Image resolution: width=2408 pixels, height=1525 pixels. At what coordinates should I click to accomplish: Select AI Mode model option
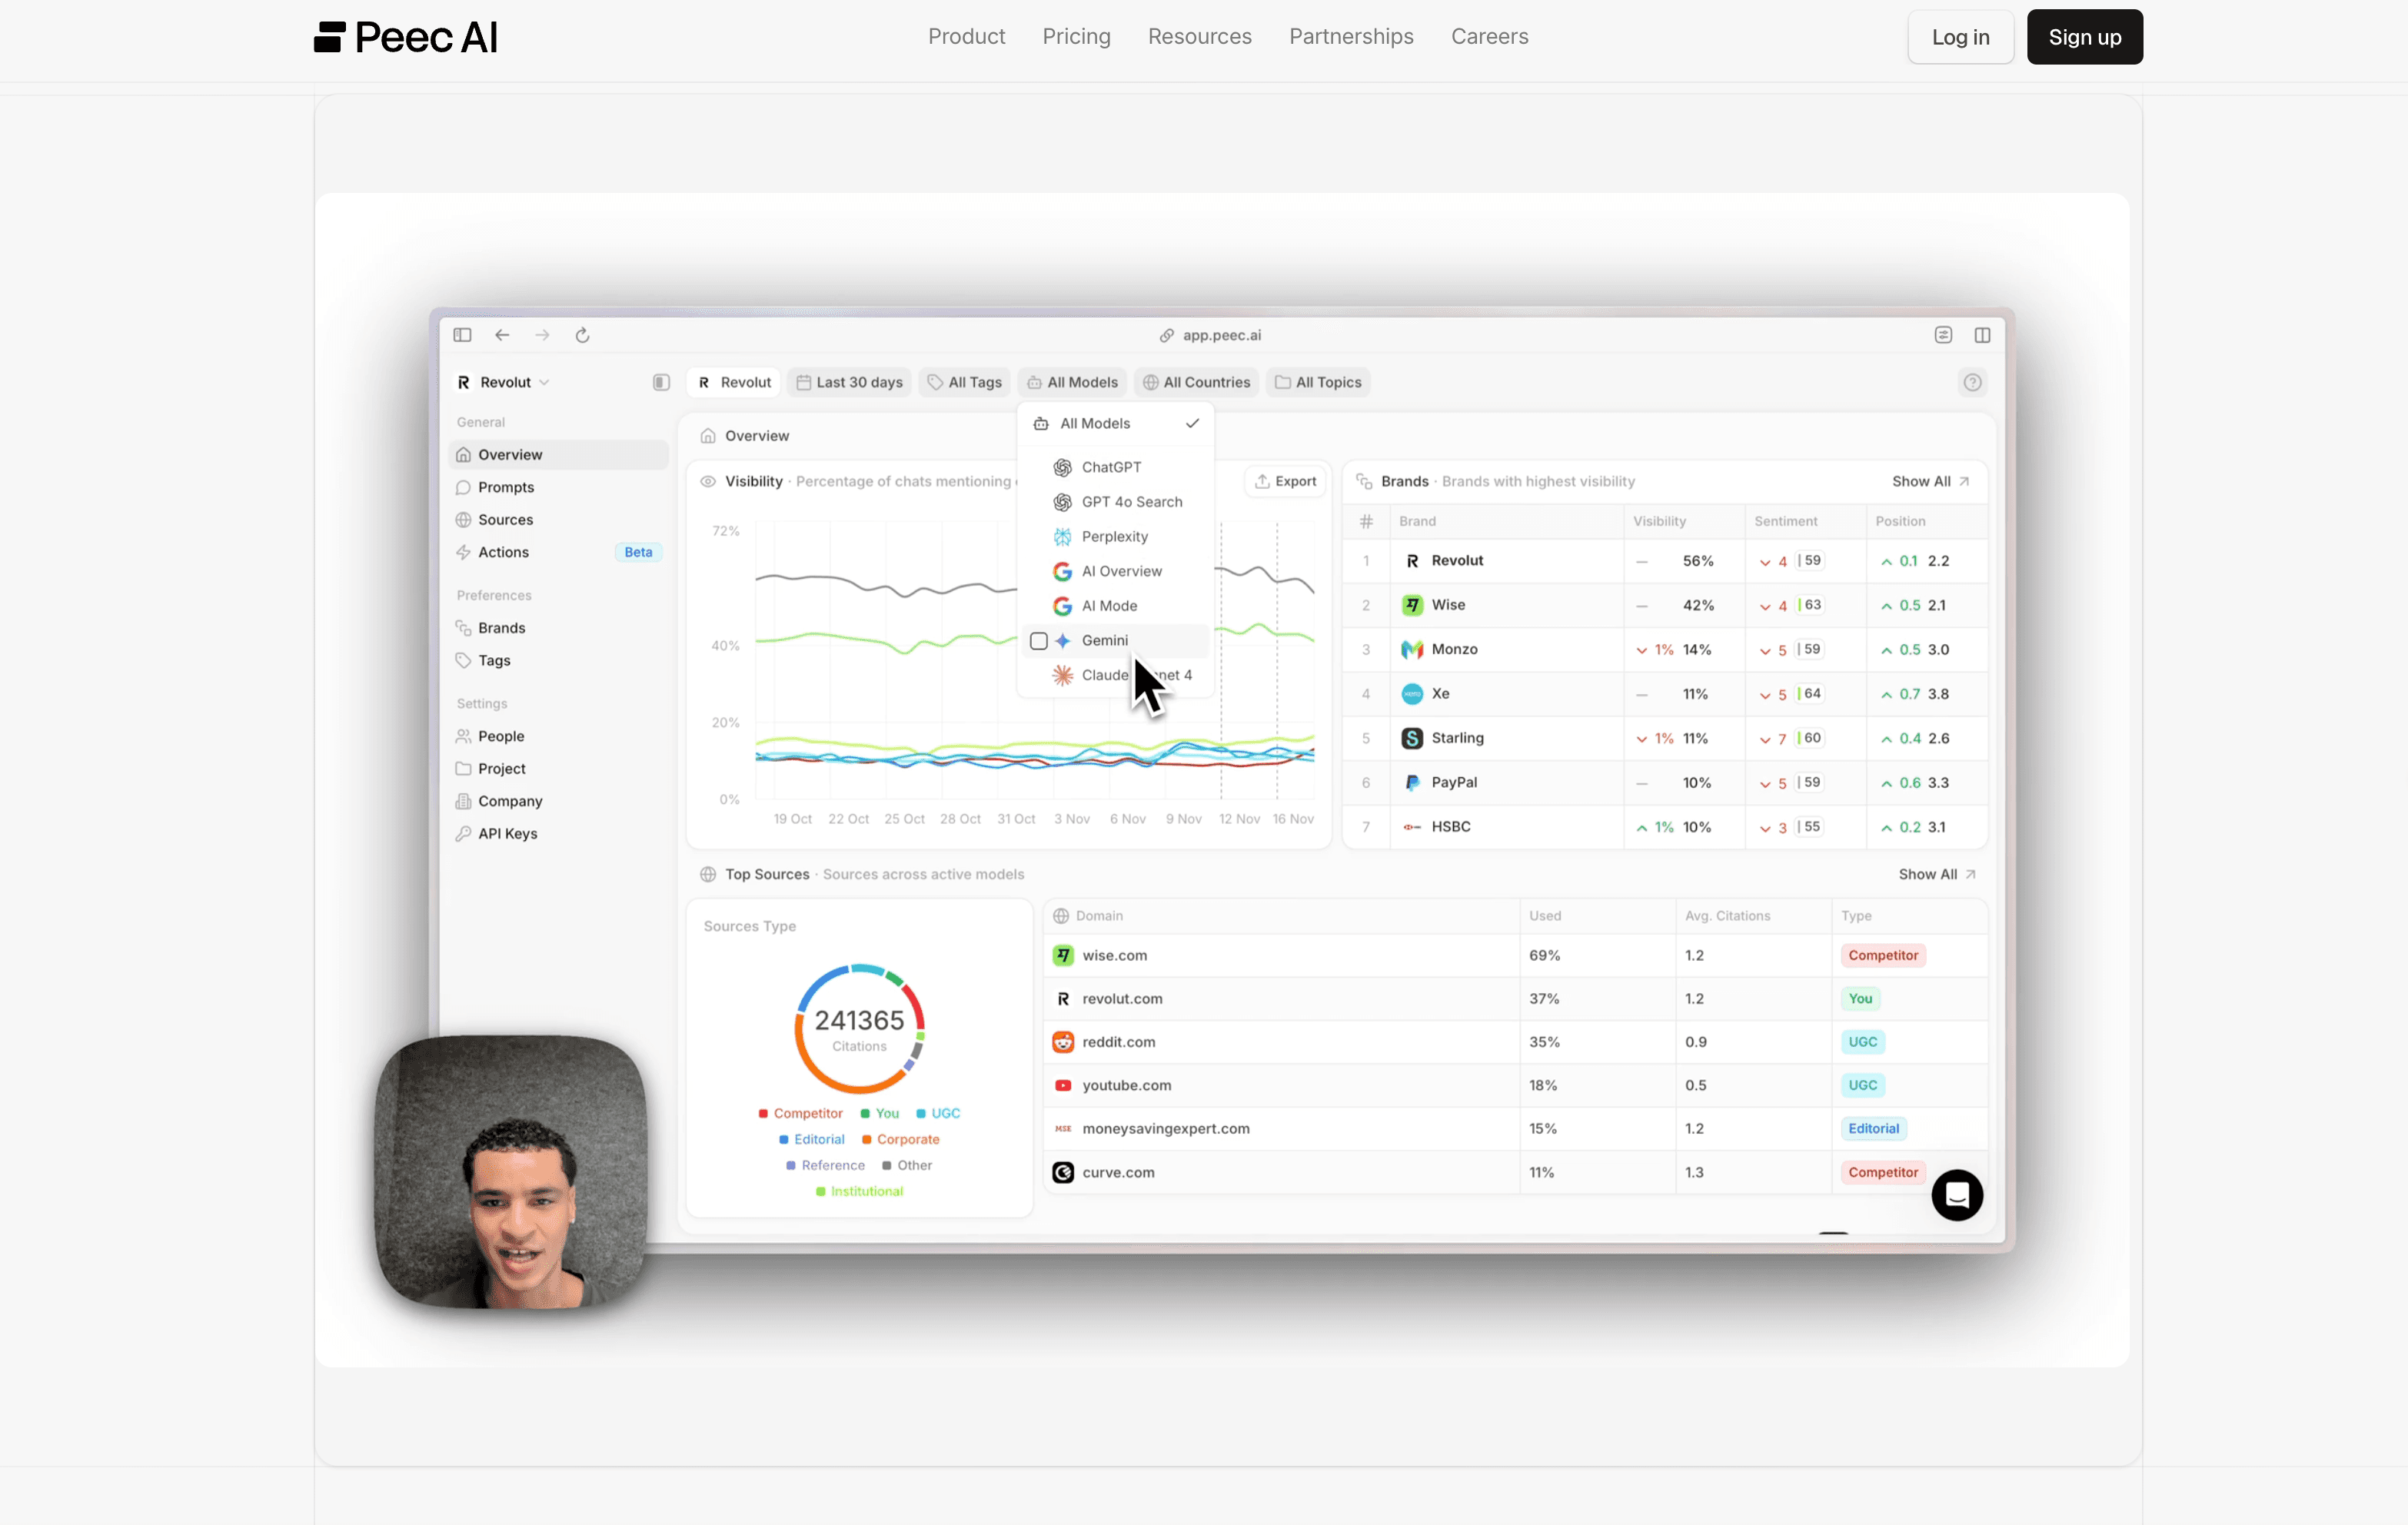tap(1115, 606)
